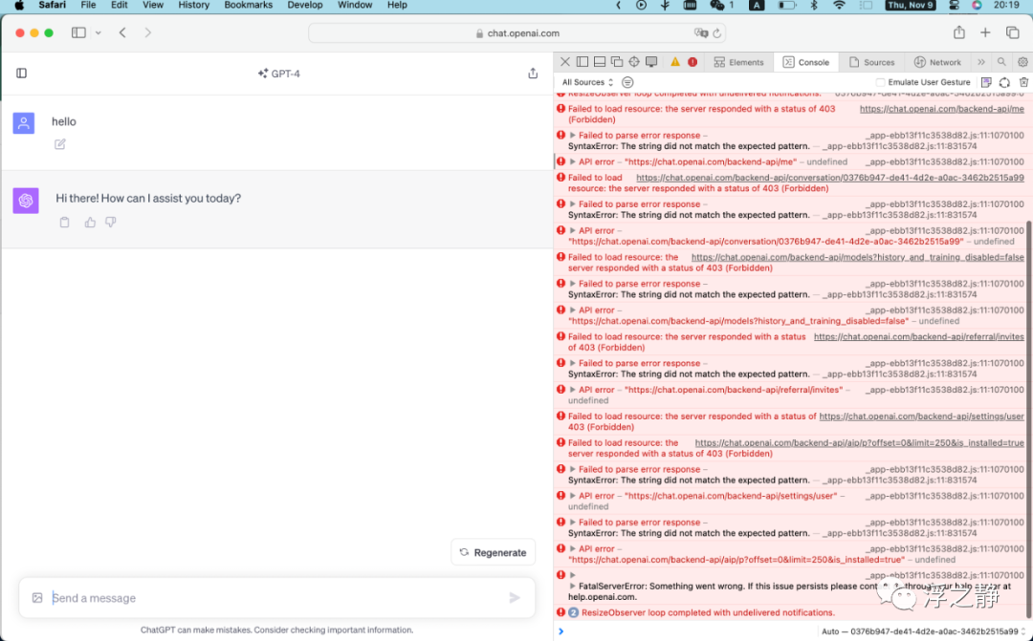Expand the API error for settings/user
Viewport: 1033px width, 641px height.
point(573,496)
